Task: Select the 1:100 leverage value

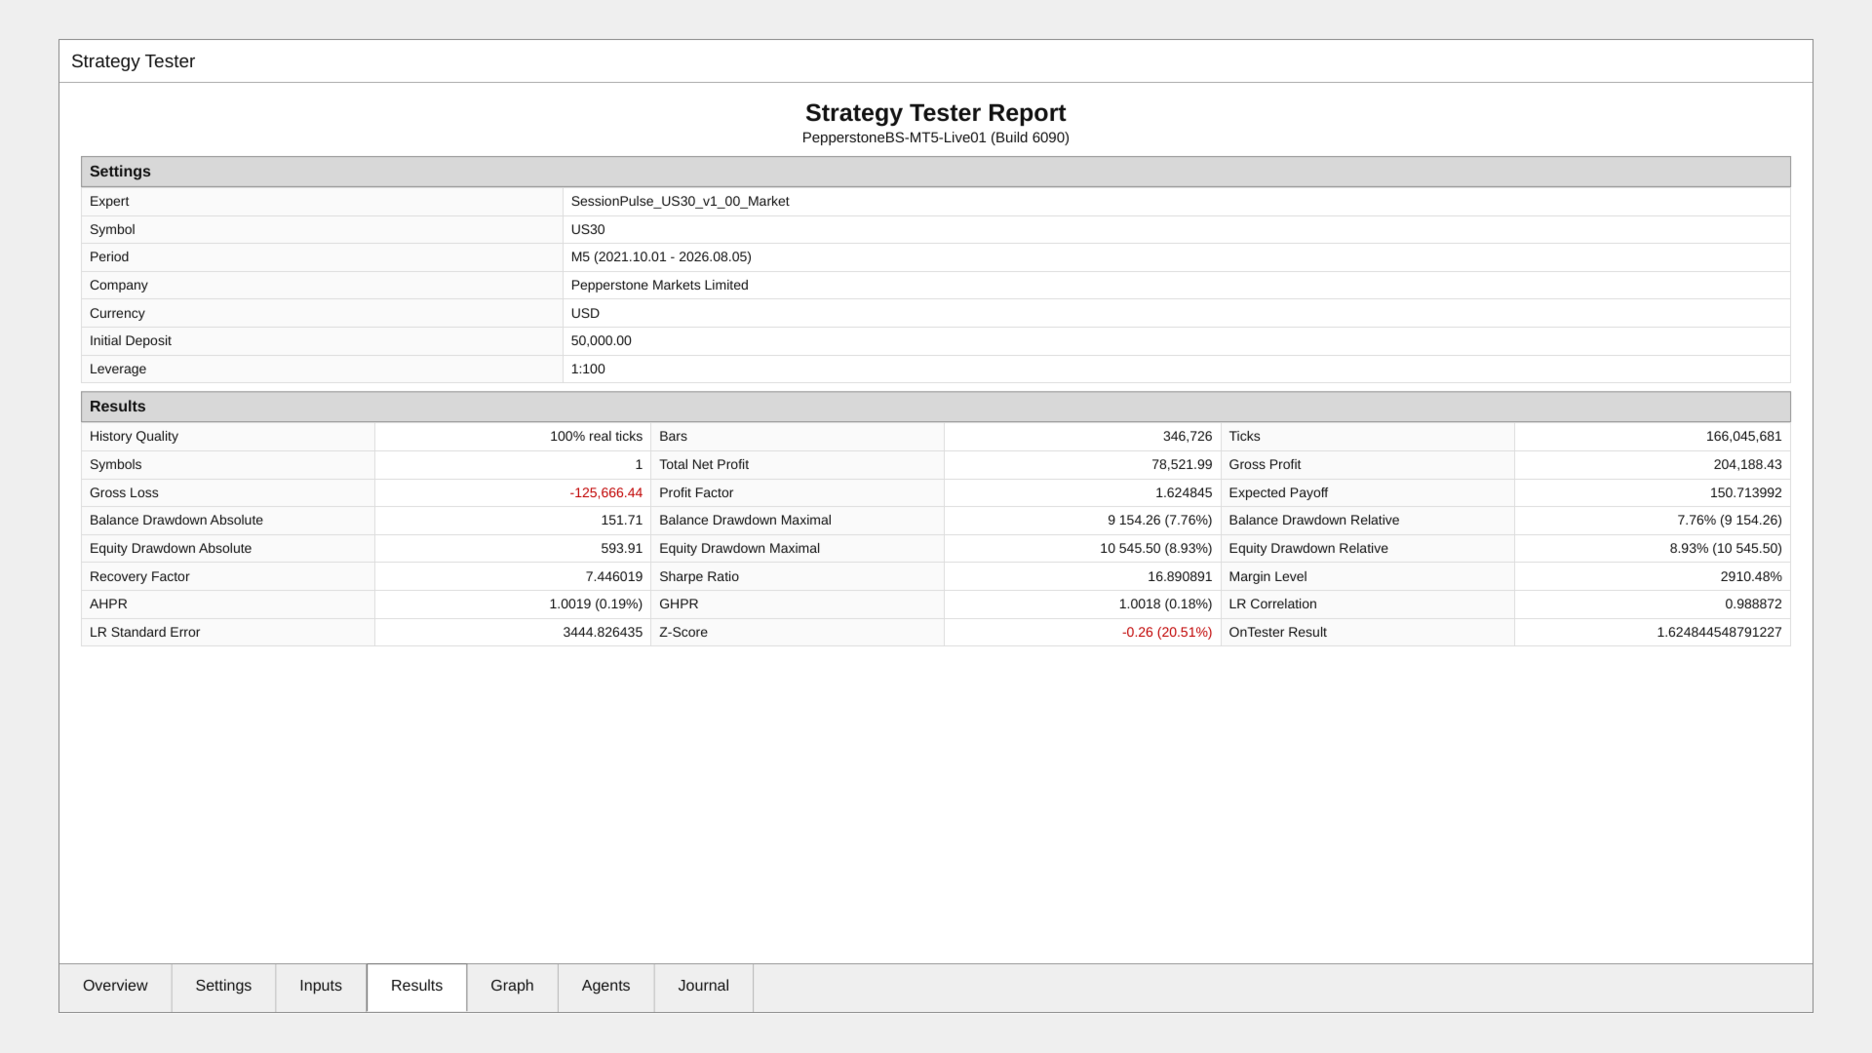Action: 588,370
